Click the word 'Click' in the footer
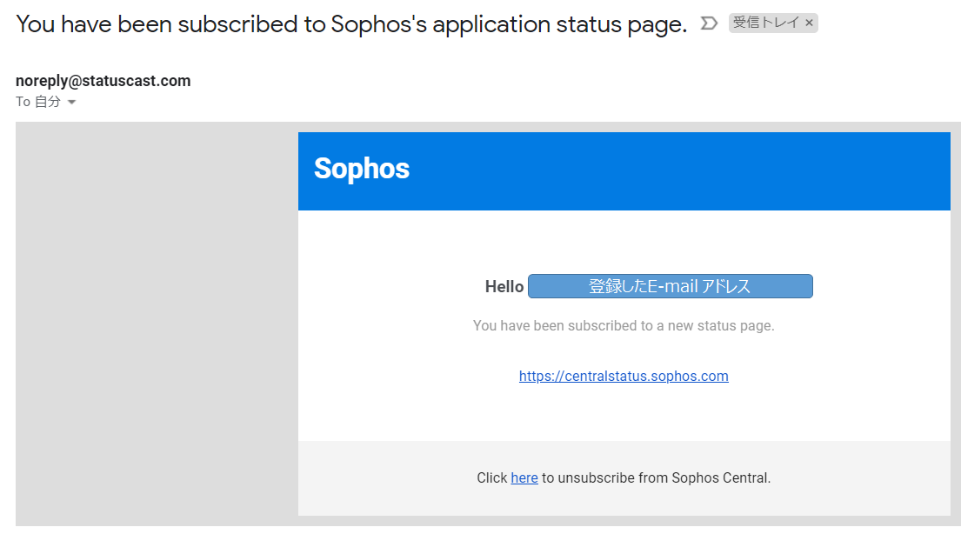The height and width of the screenshot is (534, 961). [x=491, y=477]
